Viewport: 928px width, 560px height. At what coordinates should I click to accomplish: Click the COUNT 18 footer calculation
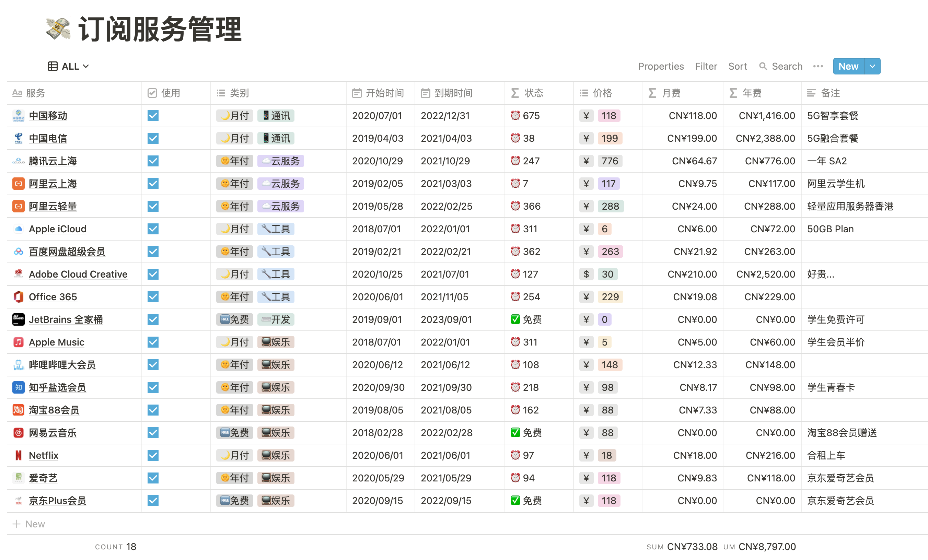pos(115,546)
